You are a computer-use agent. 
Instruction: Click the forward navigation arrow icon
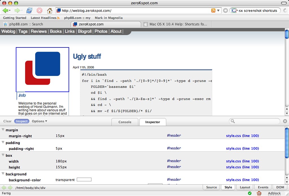pos(16,10)
